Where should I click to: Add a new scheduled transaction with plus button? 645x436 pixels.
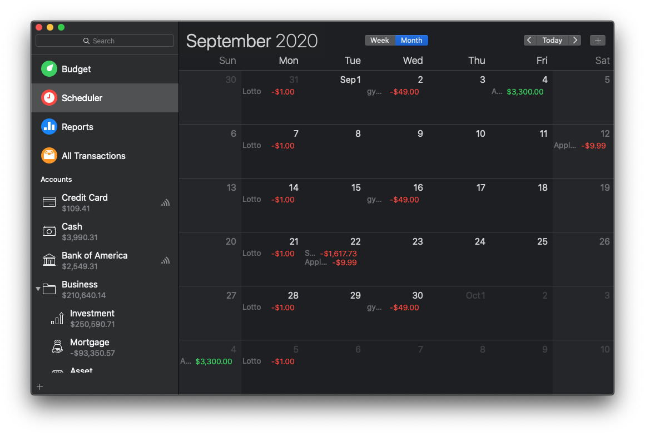click(598, 40)
